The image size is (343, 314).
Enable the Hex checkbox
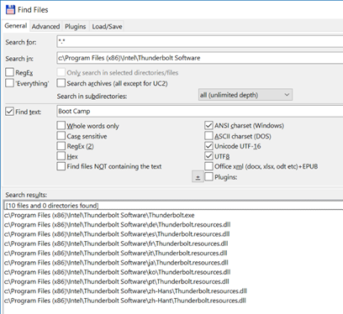coord(61,156)
